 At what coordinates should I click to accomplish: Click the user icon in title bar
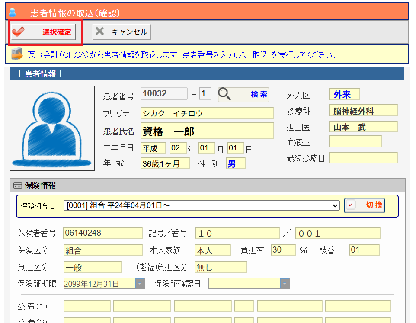point(12,12)
